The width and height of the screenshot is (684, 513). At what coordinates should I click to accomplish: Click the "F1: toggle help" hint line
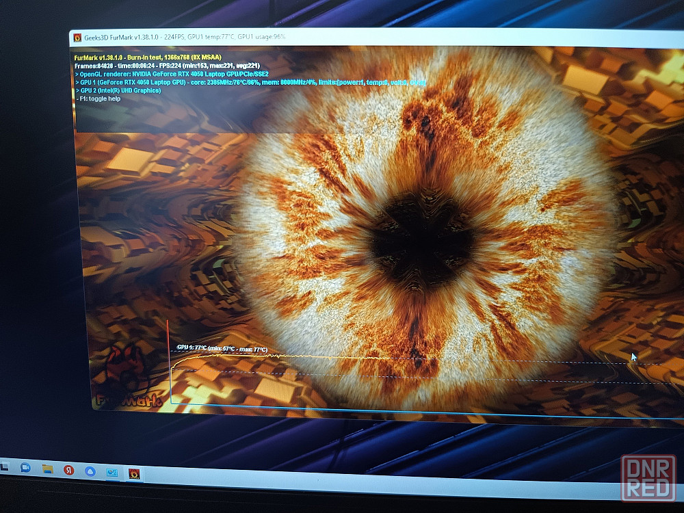[99, 98]
